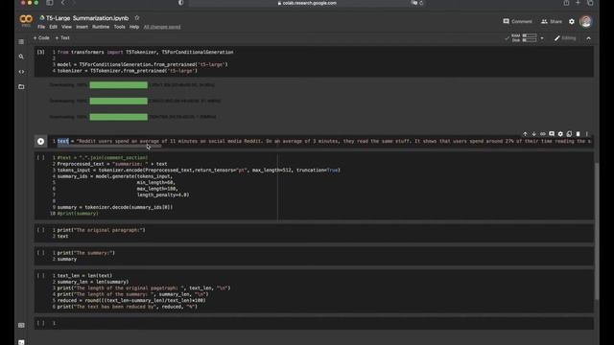The width and height of the screenshot is (614, 345).
Task: Run the text assignment cell
Action: pyautogui.click(x=40, y=141)
